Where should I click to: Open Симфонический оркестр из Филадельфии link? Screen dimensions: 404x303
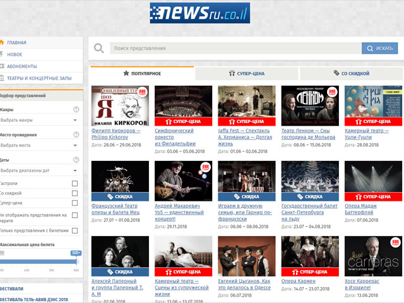(x=175, y=137)
